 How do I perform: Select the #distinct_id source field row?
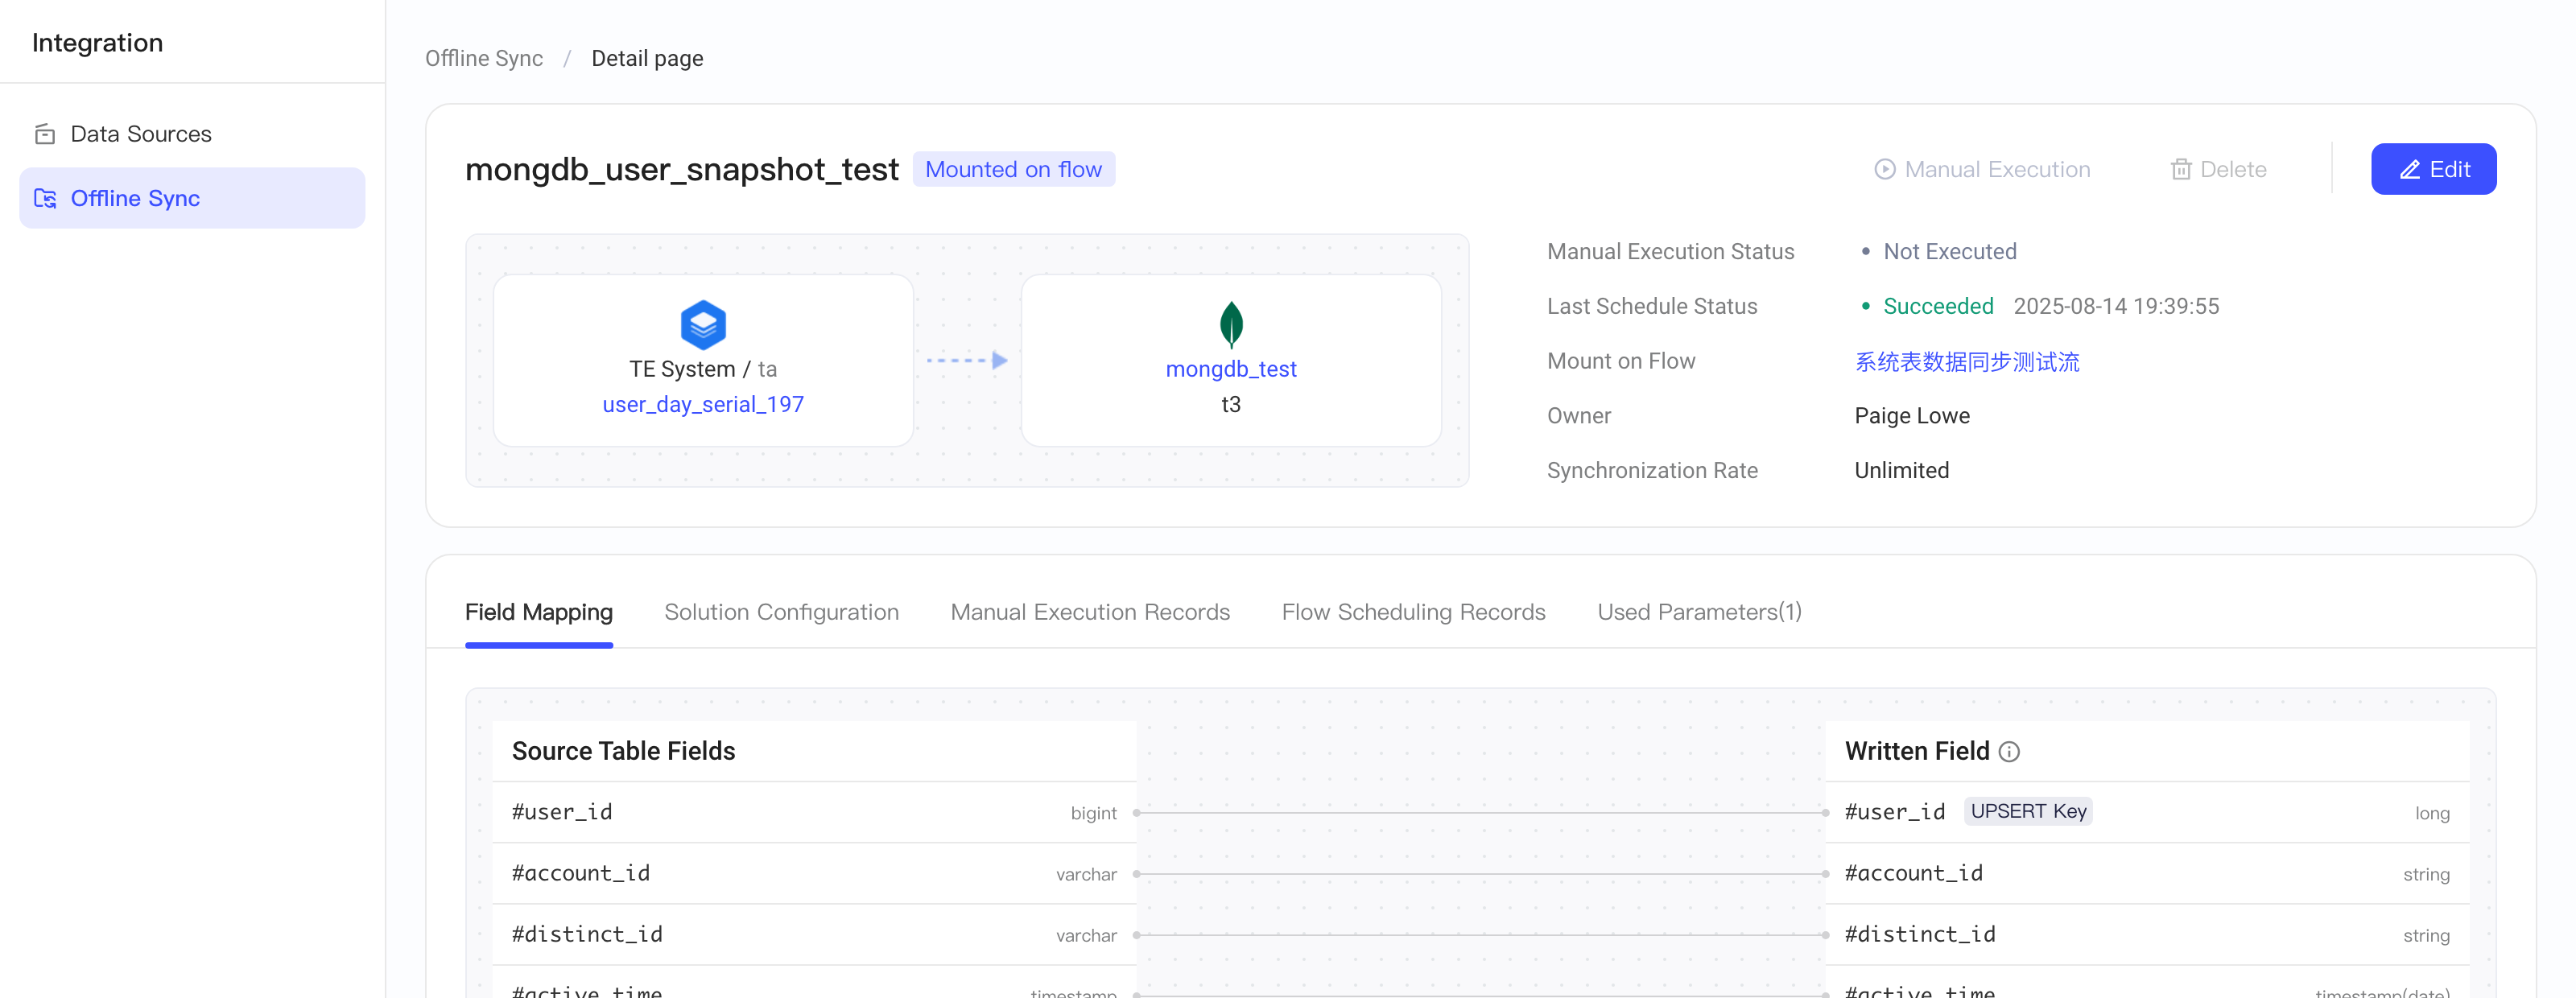click(814, 934)
